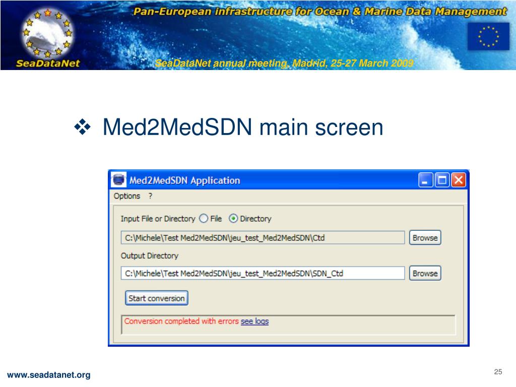The image size is (516, 387).
Task: Click the diamond bullet beside Med2MedSDN main screen
Action: [82, 126]
